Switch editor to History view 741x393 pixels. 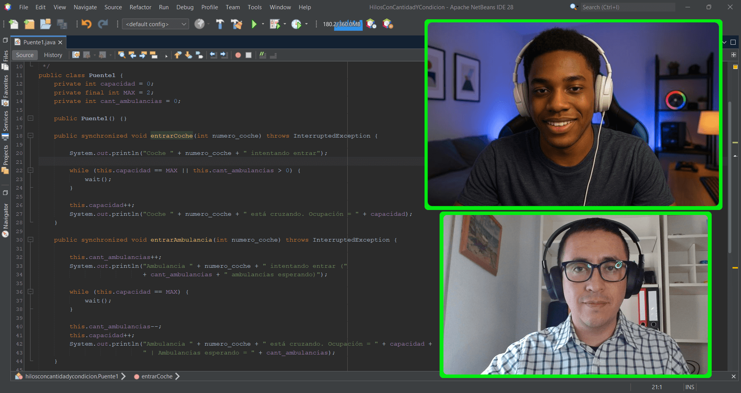coord(53,55)
